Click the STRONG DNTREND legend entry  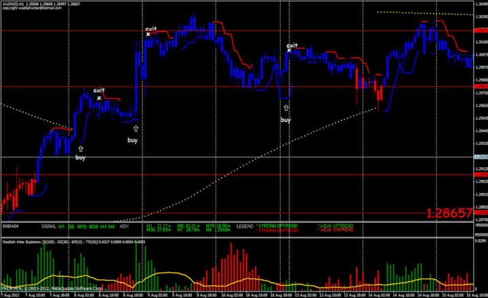tap(277, 230)
